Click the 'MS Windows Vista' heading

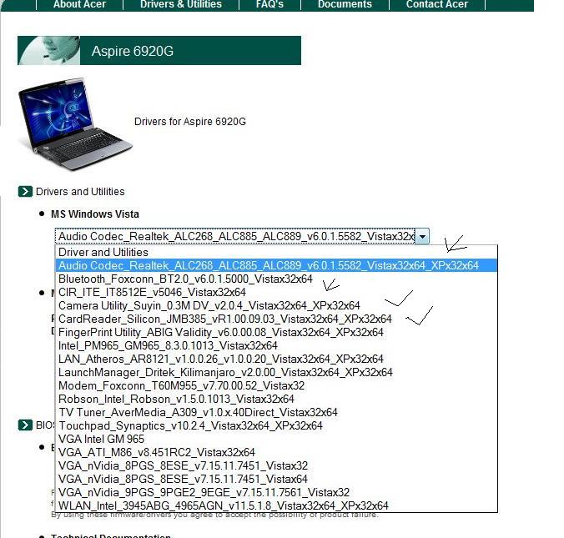point(95,214)
